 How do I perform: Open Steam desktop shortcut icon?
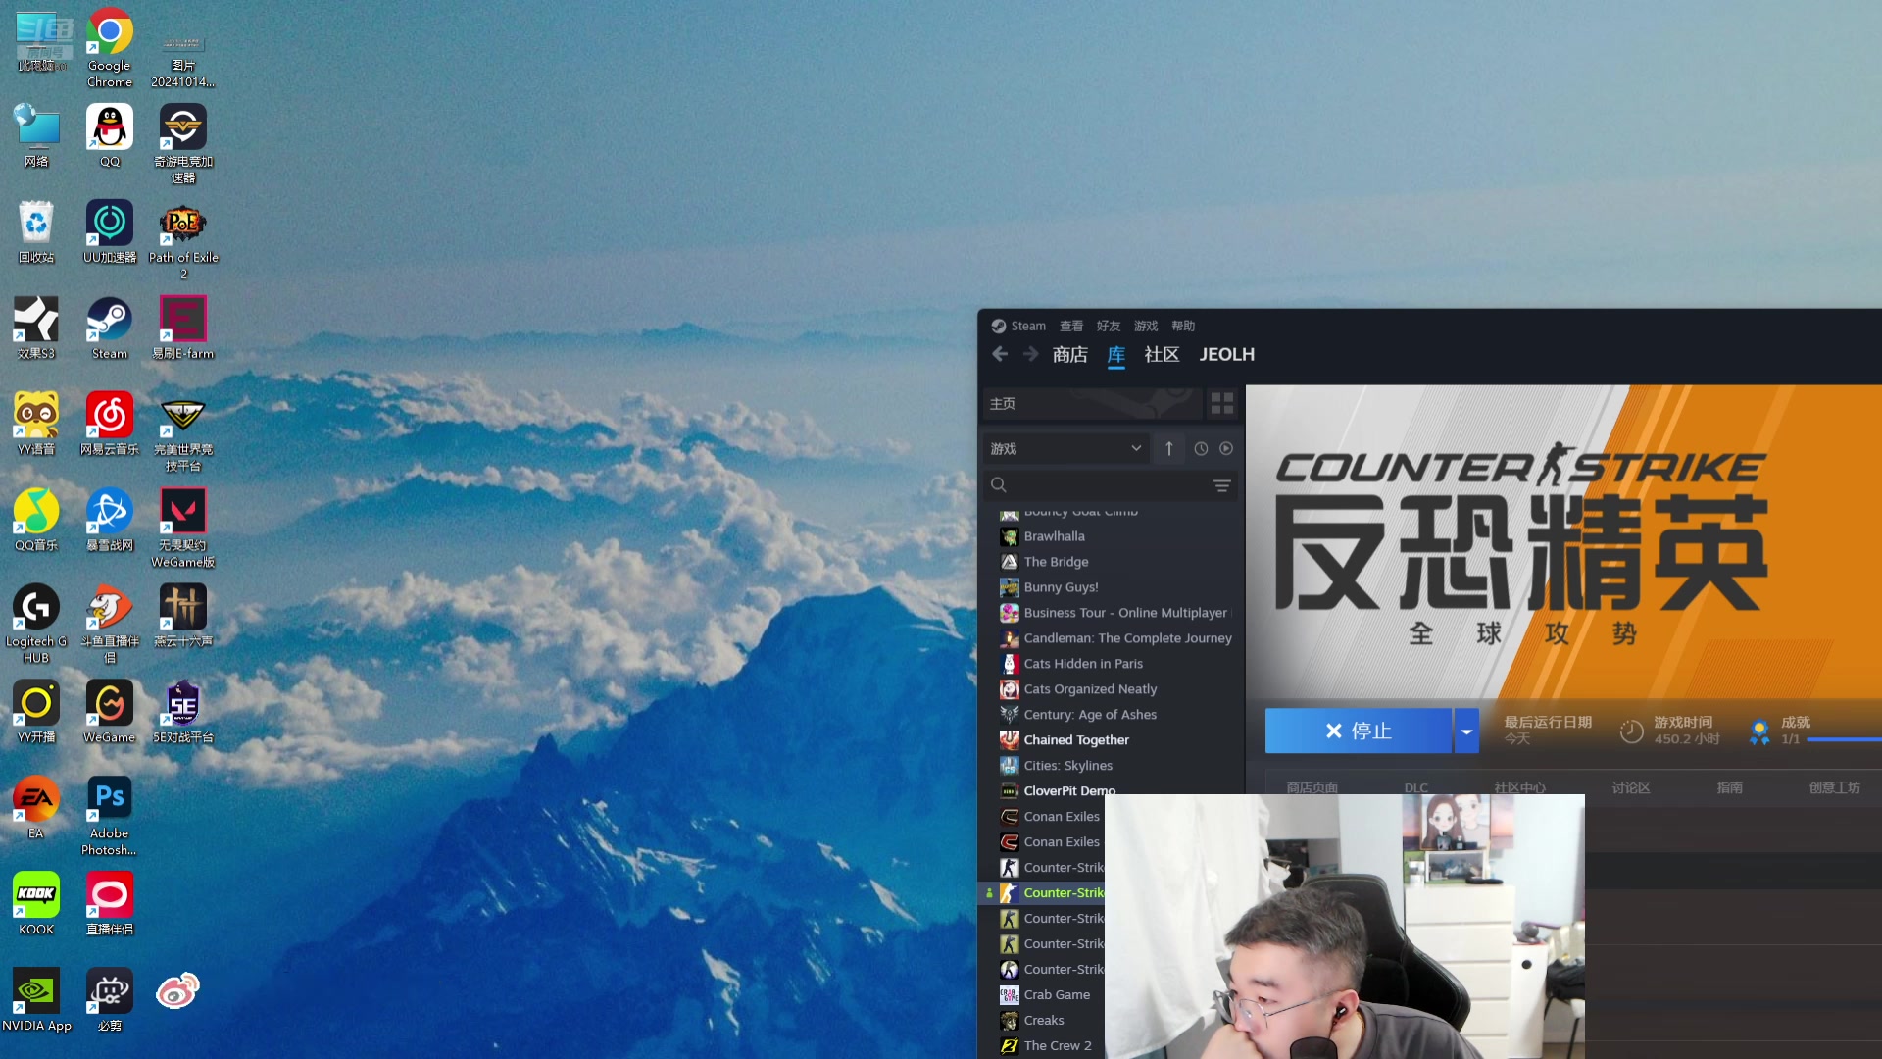pos(109,328)
